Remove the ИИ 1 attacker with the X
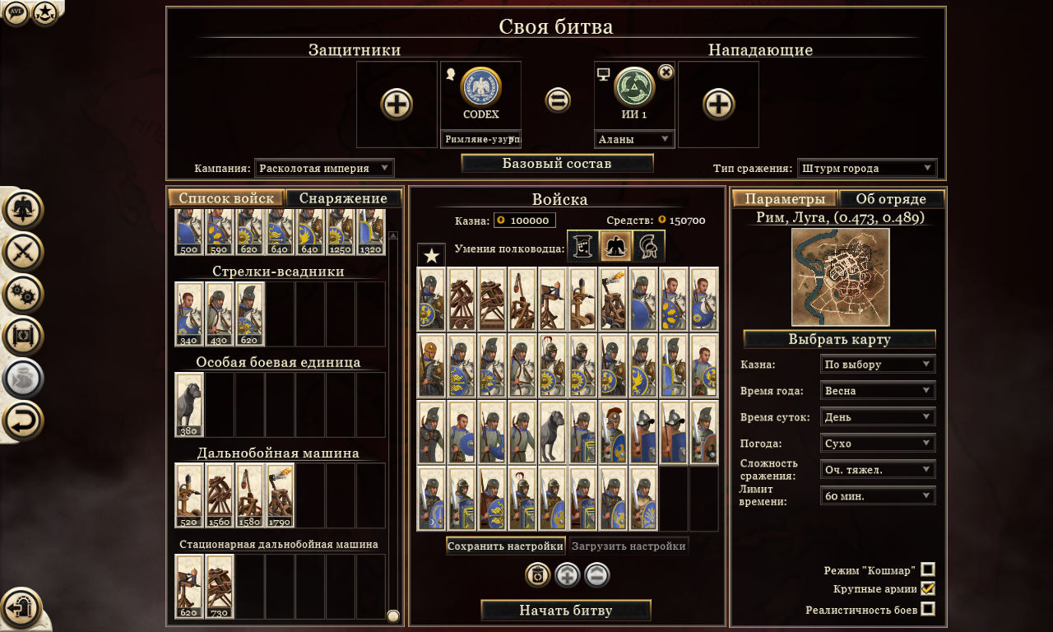1053x632 pixels. click(x=666, y=72)
